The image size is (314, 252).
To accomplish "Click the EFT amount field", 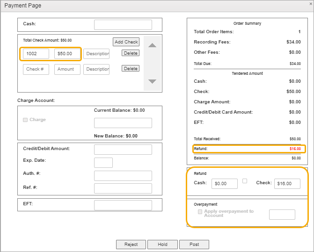I will (123, 205).
